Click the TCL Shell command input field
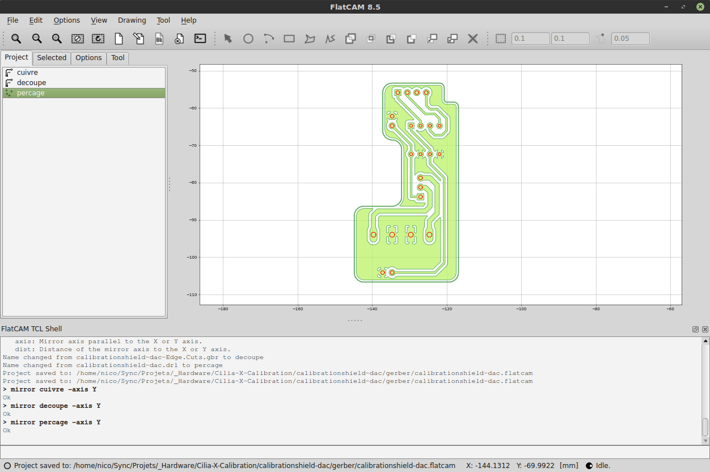Screen dimensions: 710x472 [x=352, y=452]
